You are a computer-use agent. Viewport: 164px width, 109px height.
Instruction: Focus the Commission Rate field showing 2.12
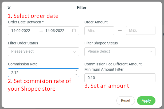(41, 73)
